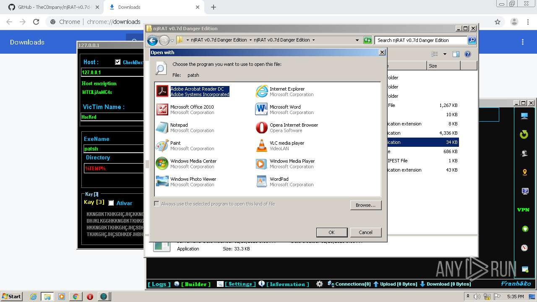Open the [Logs] tab in njRAT

click(159, 284)
